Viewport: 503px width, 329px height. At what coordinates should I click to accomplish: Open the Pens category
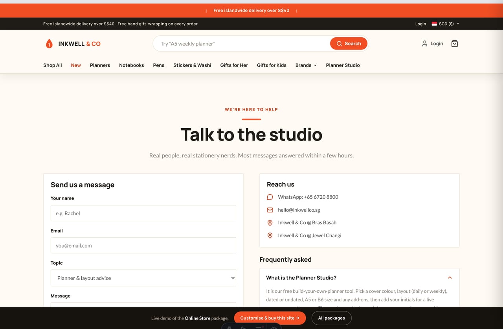[x=159, y=65]
